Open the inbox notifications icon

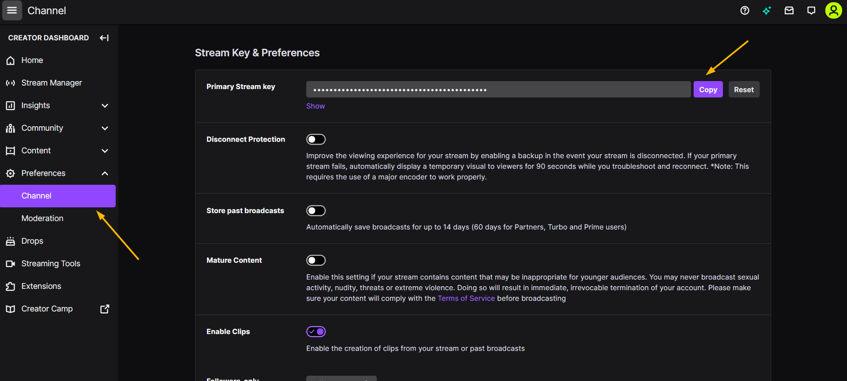[x=789, y=10]
